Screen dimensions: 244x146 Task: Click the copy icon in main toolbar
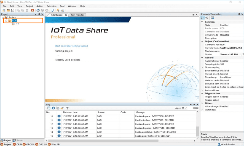pyautogui.click(x=18, y=10)
